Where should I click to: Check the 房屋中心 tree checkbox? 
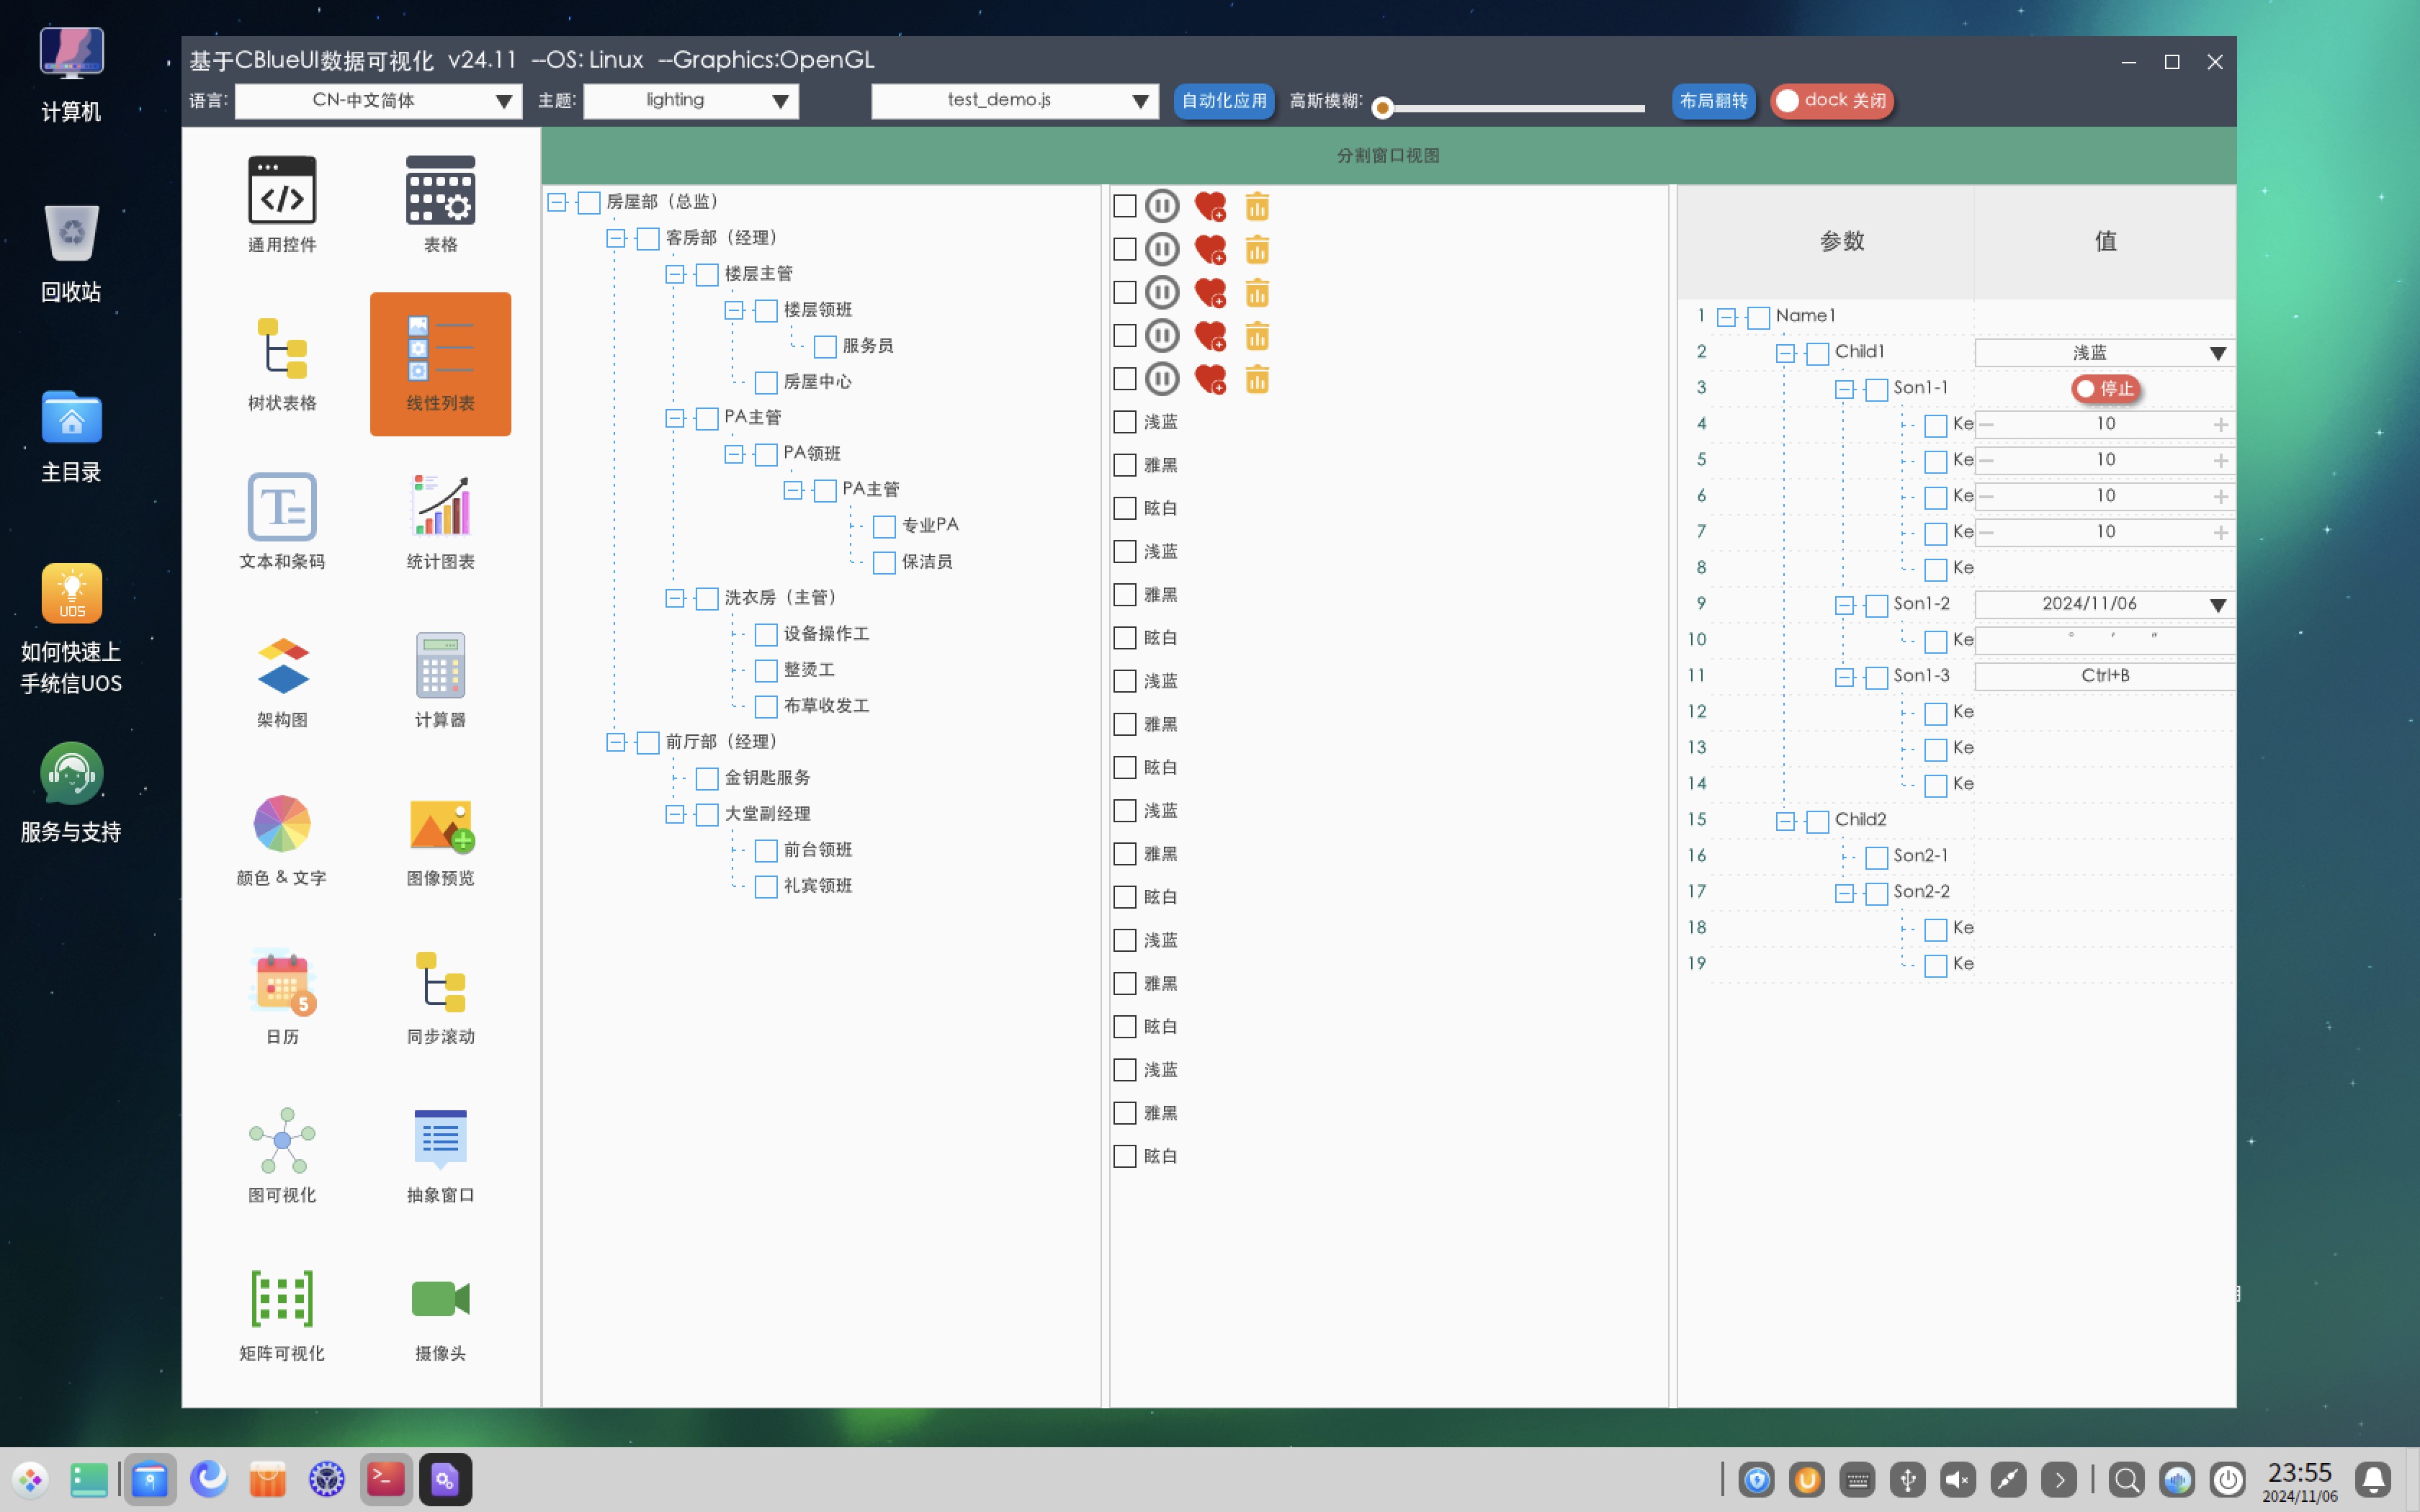point(766,383)
